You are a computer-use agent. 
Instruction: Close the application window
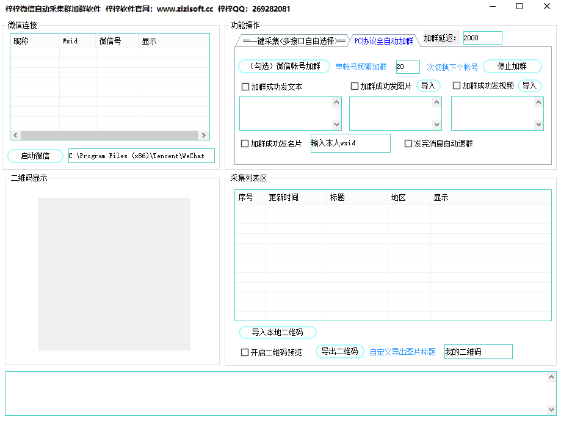547,7
